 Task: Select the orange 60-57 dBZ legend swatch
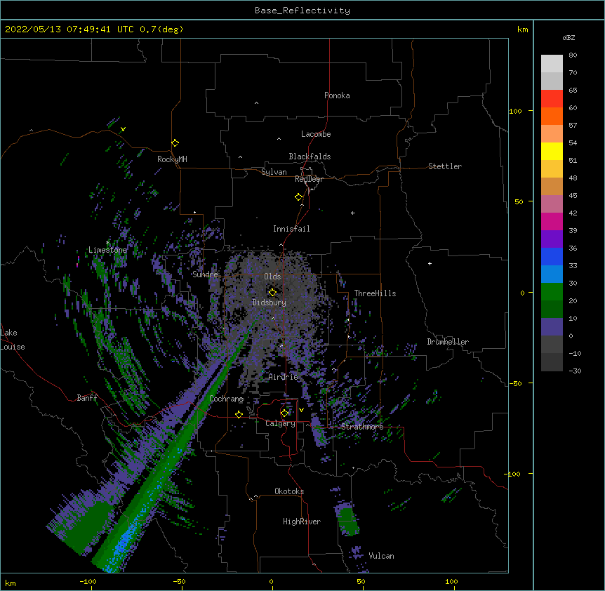[552, 116]
